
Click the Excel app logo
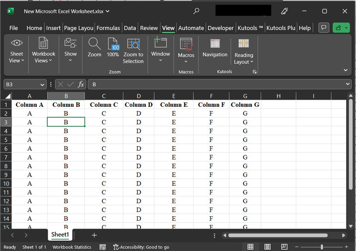(10, 11)
